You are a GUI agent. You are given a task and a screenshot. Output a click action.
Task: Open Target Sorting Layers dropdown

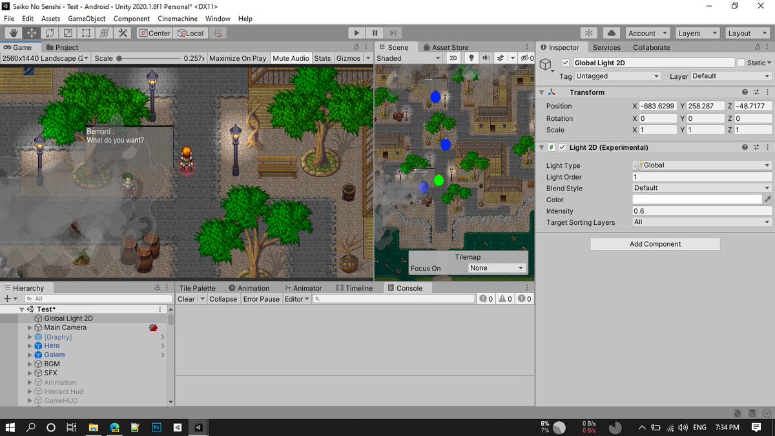tap(702, 222)
